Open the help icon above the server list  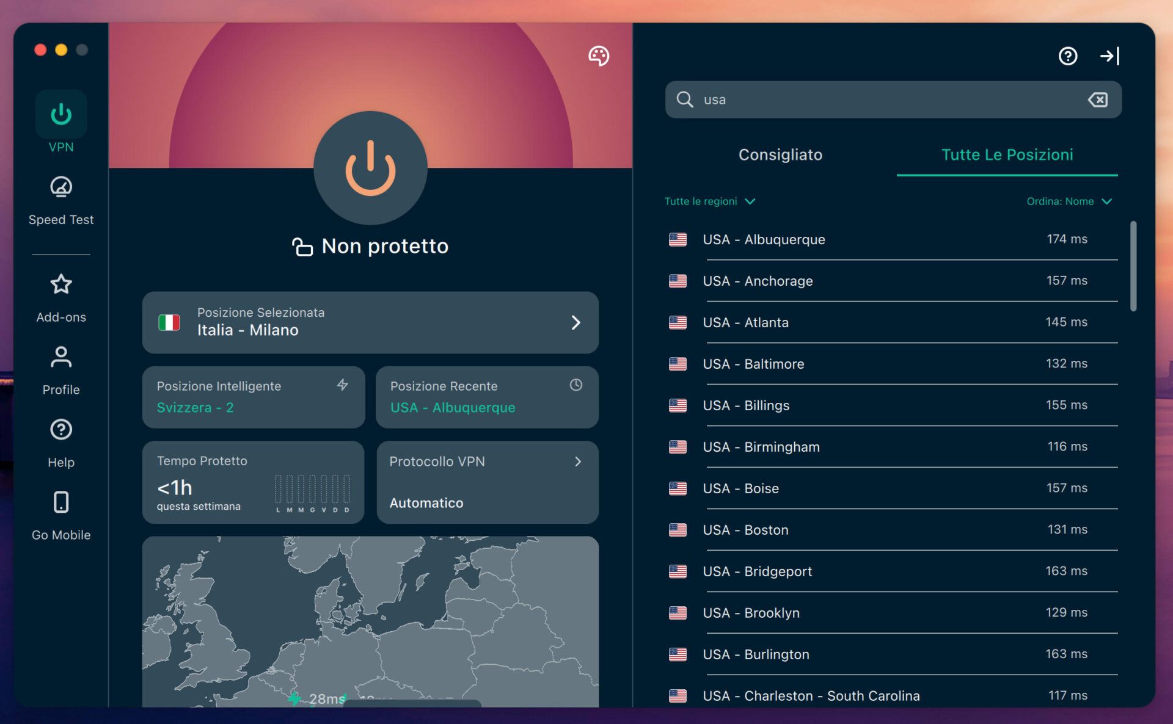pos(1068,56)
